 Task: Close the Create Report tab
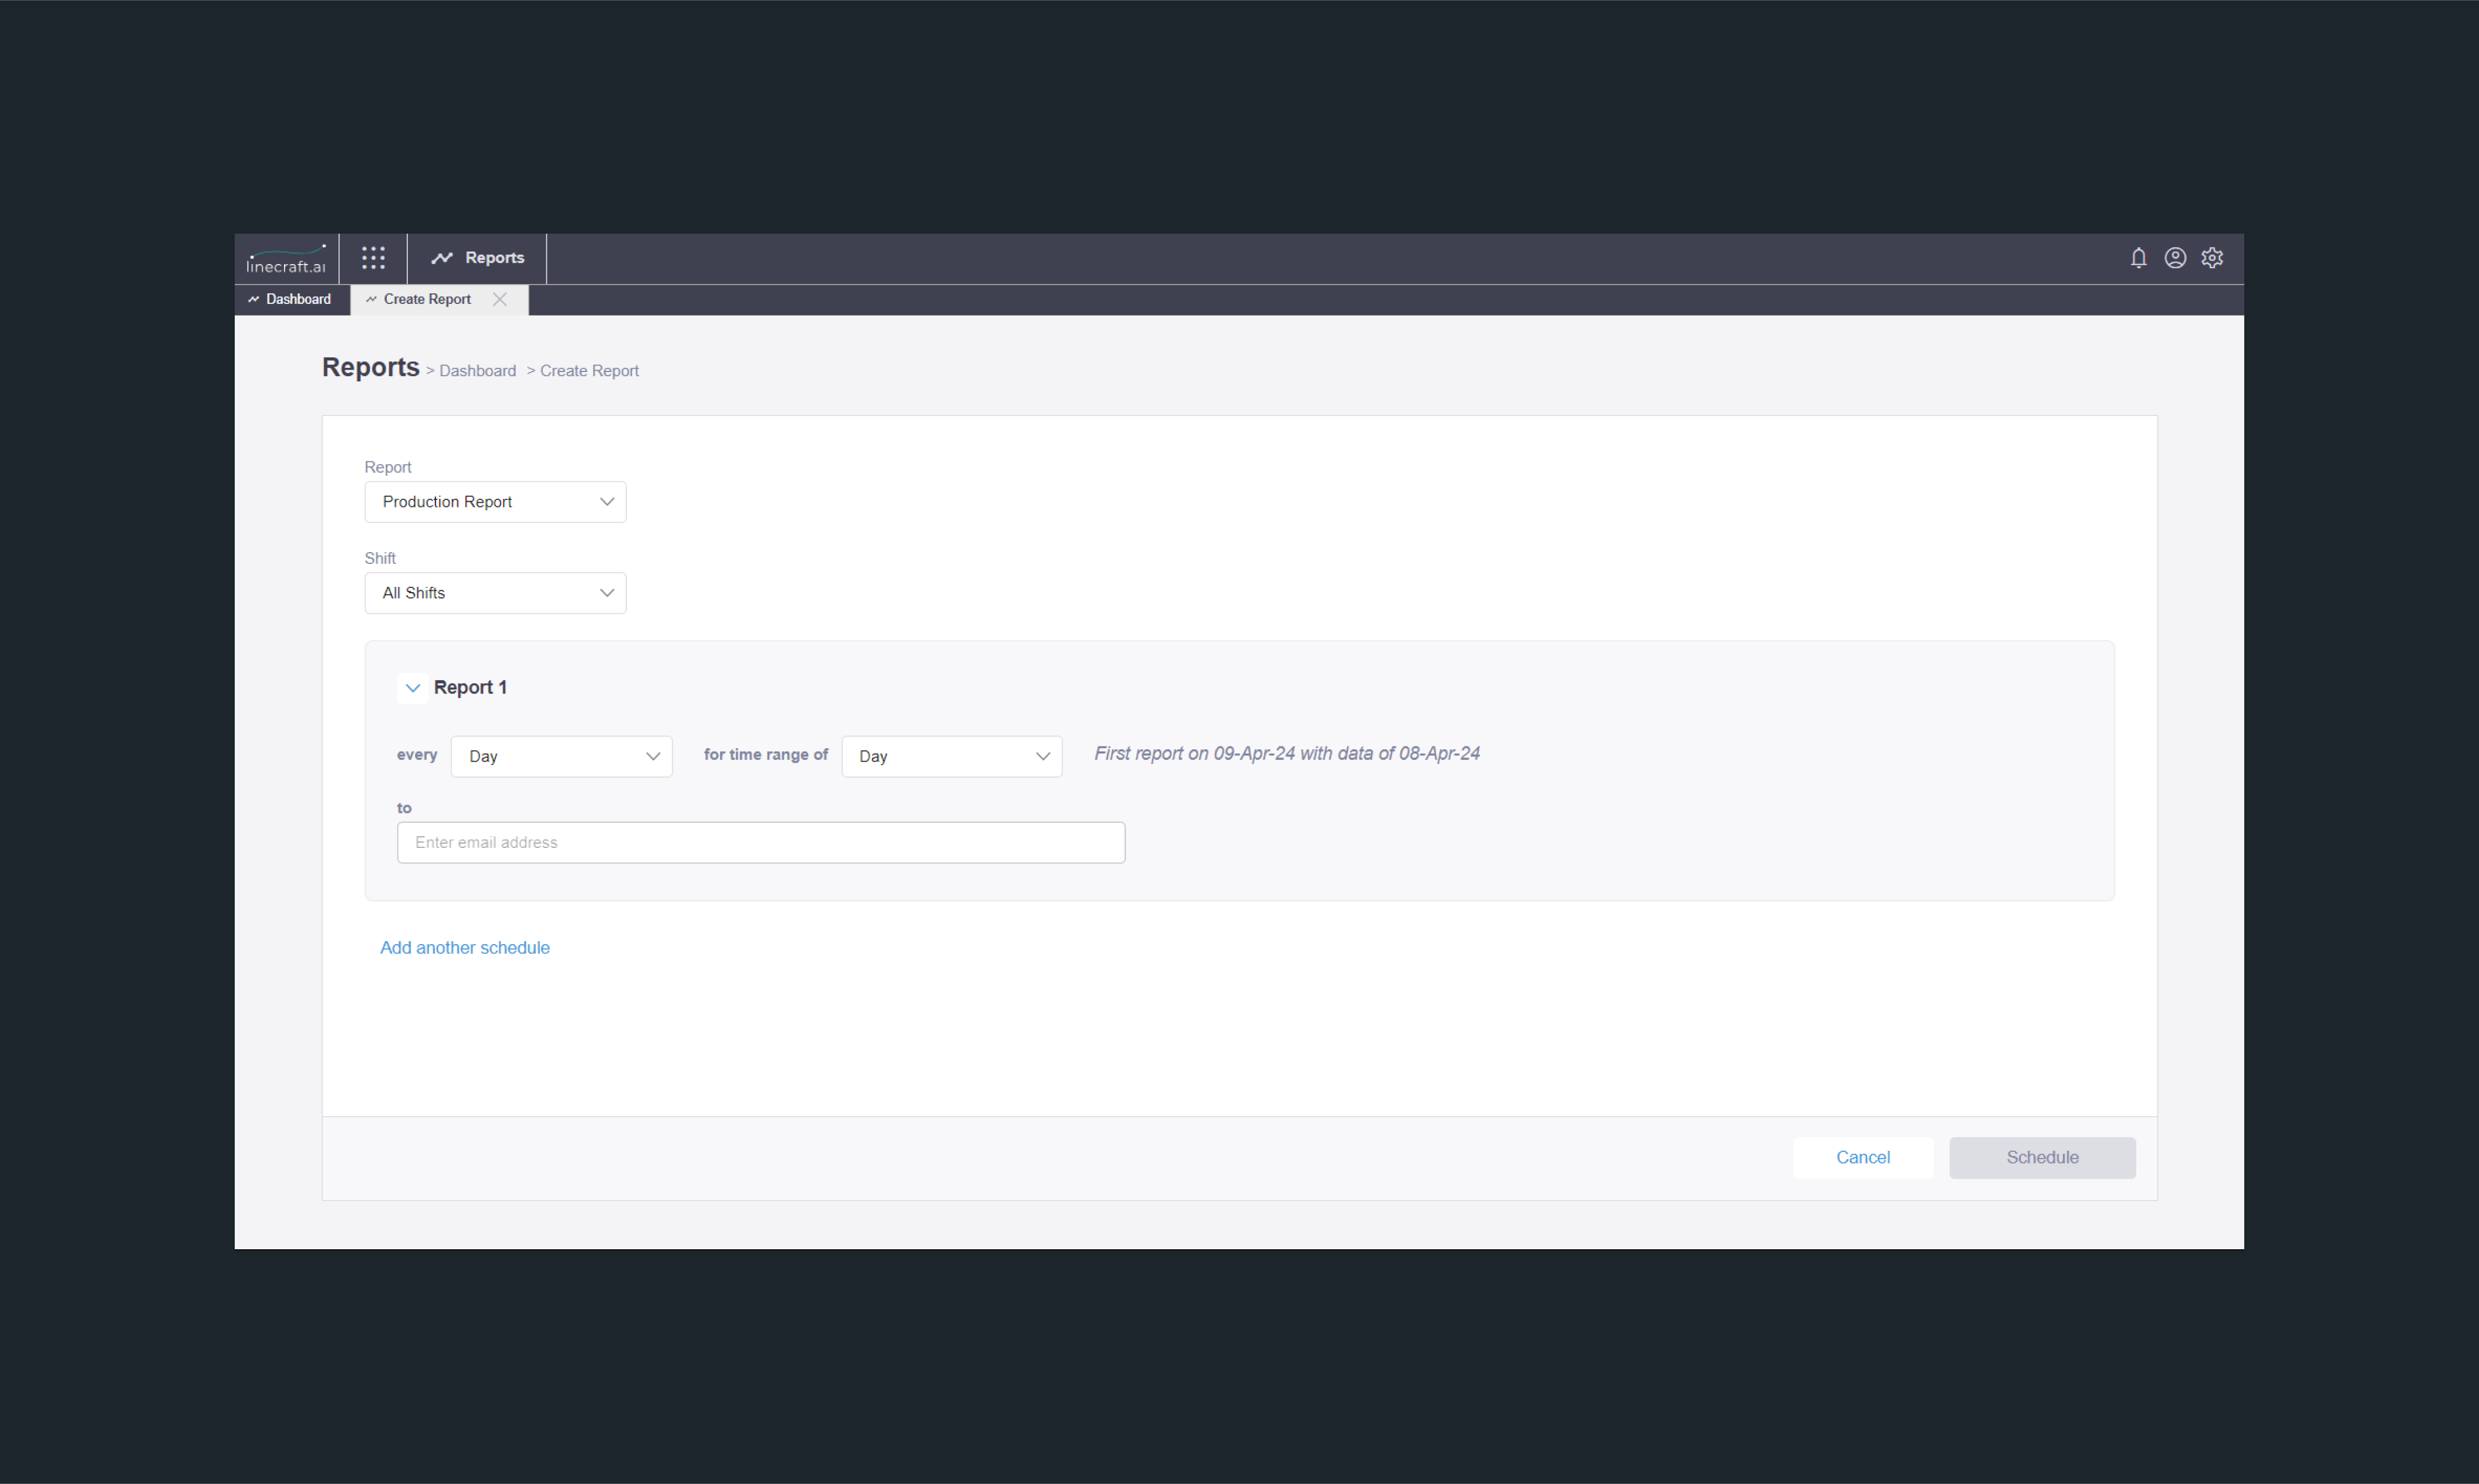500,299
